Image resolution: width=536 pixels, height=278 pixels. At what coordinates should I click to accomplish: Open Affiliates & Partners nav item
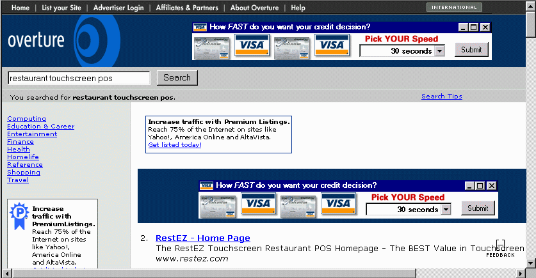click(187, 8)
